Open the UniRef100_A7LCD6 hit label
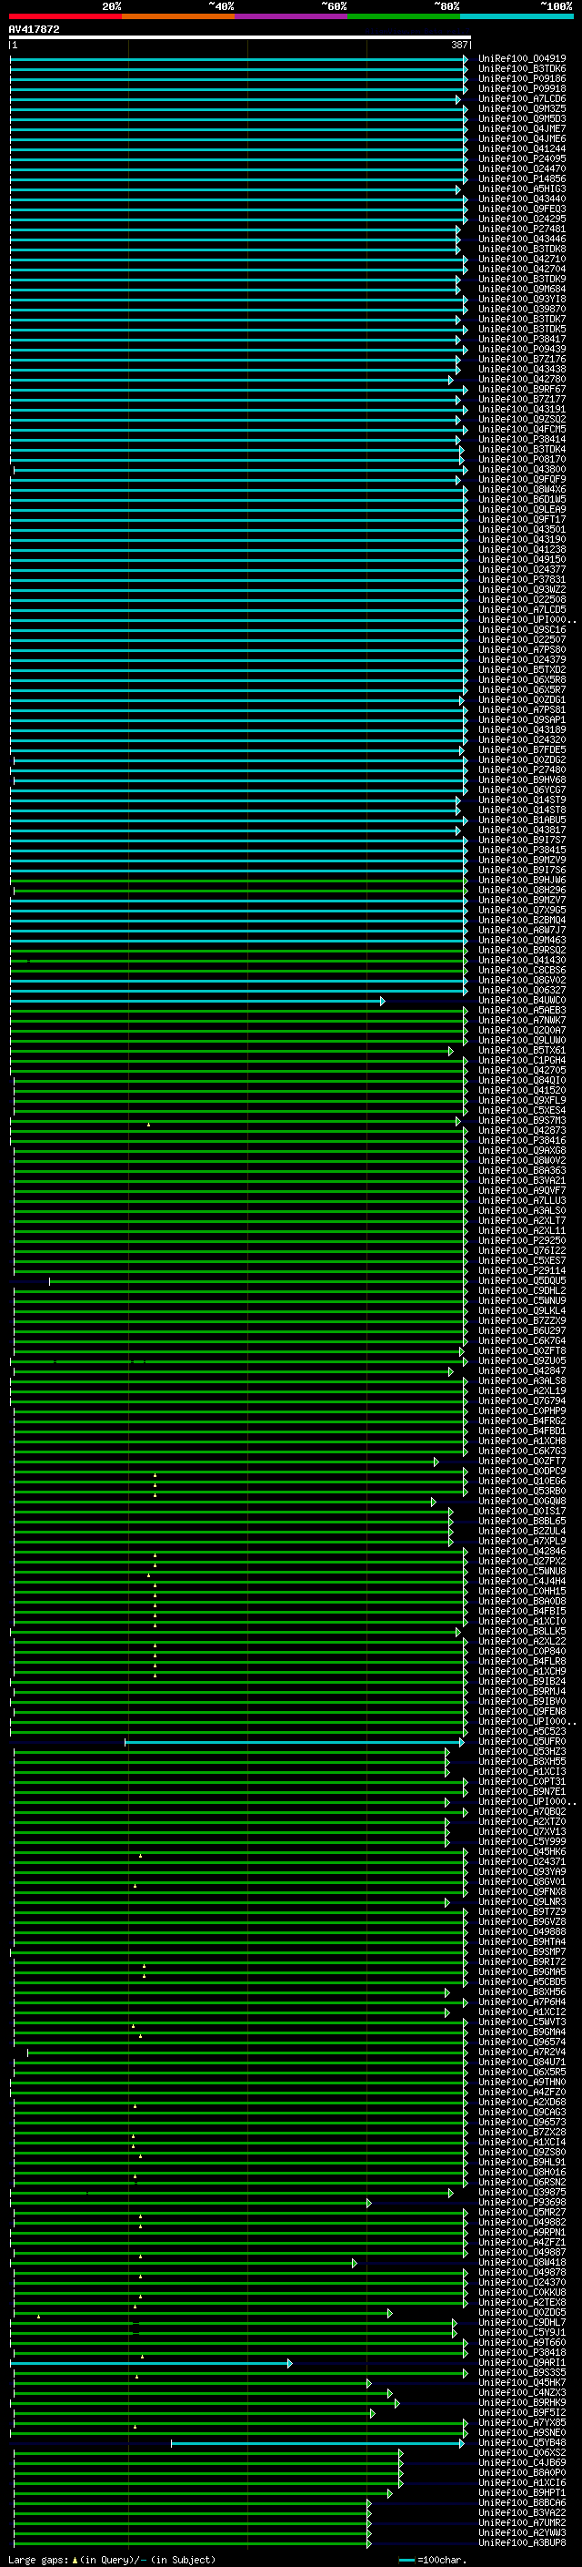 click(521, 98)
